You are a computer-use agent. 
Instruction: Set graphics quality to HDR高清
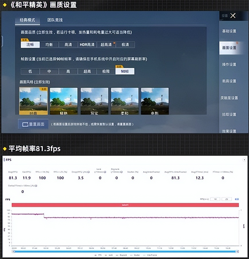pos(86,45)
